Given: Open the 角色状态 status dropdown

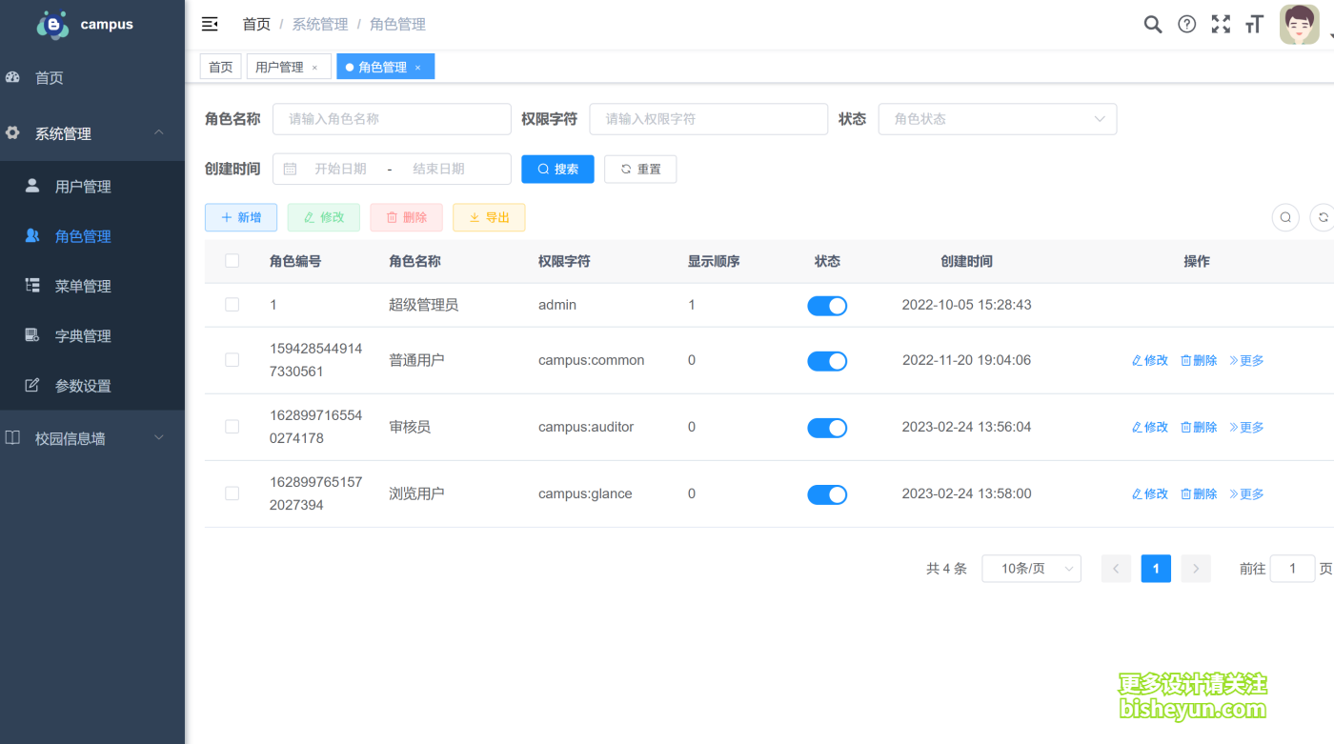Looking at the screenshot, I should tap(997, 119).
